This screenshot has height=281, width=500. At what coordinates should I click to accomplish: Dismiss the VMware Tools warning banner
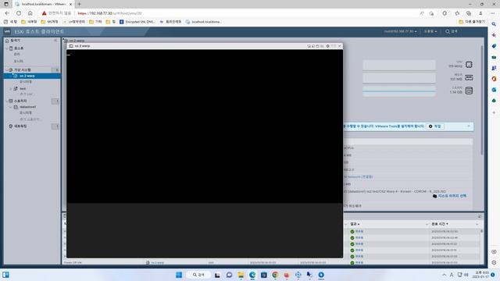pos(469,126)
